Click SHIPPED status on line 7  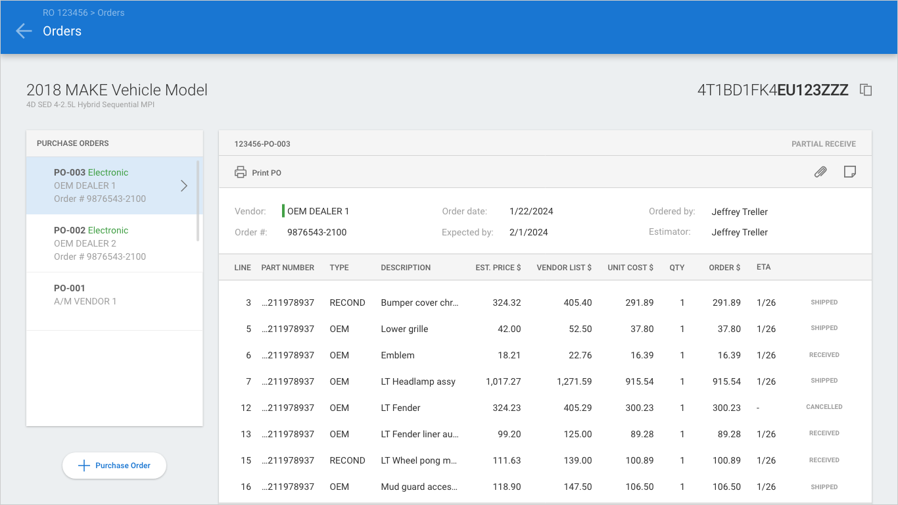coord(824,381)
